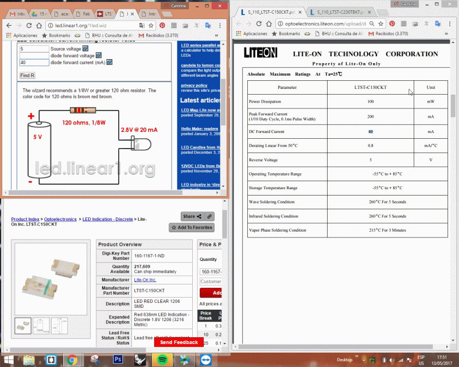Open Photoshop from taskbar

(x=118, y=360)
